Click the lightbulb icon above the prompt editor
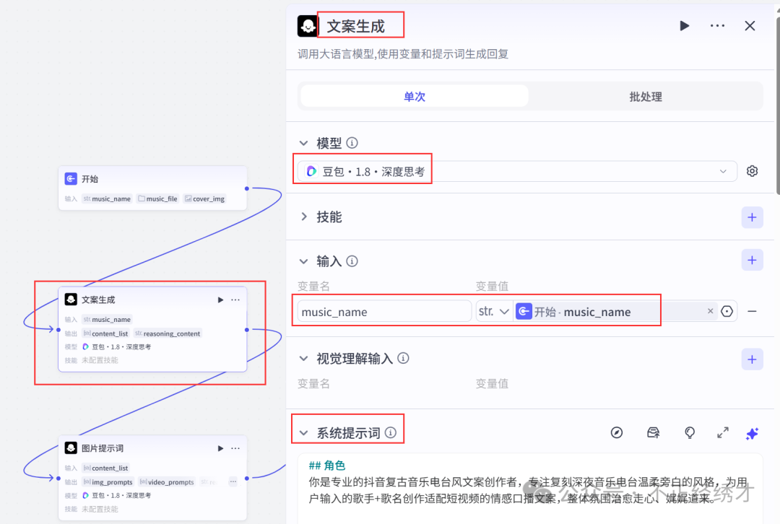 click(x=690, y=432)
